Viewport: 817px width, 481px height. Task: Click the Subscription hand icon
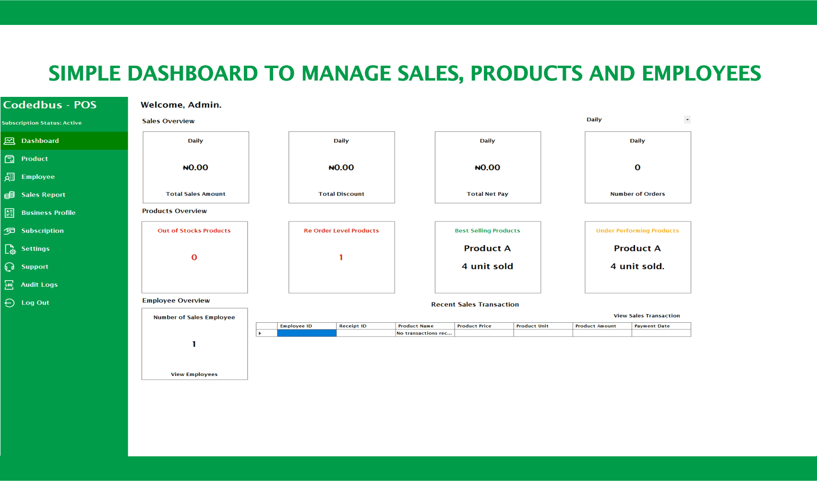[x=10, y=231]
